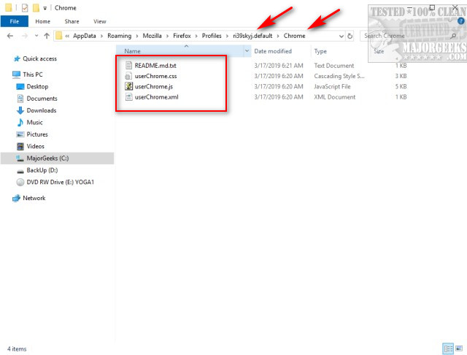This screenshot has height=355, width=467.
Task: Open the address bar history dropdown
Action: click(x=341, y=36)
